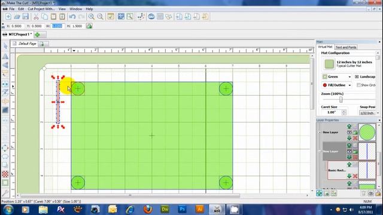383x215 pixels.
Task: Delete the first New Layer with red X
Action: coord(355,138)
